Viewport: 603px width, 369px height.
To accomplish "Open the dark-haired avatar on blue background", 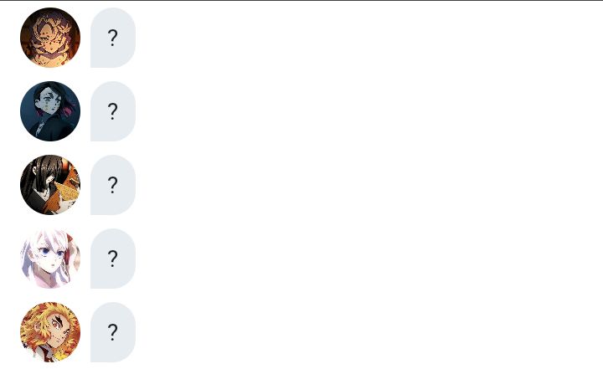I will pyautogui.click(x=50, y=111).
